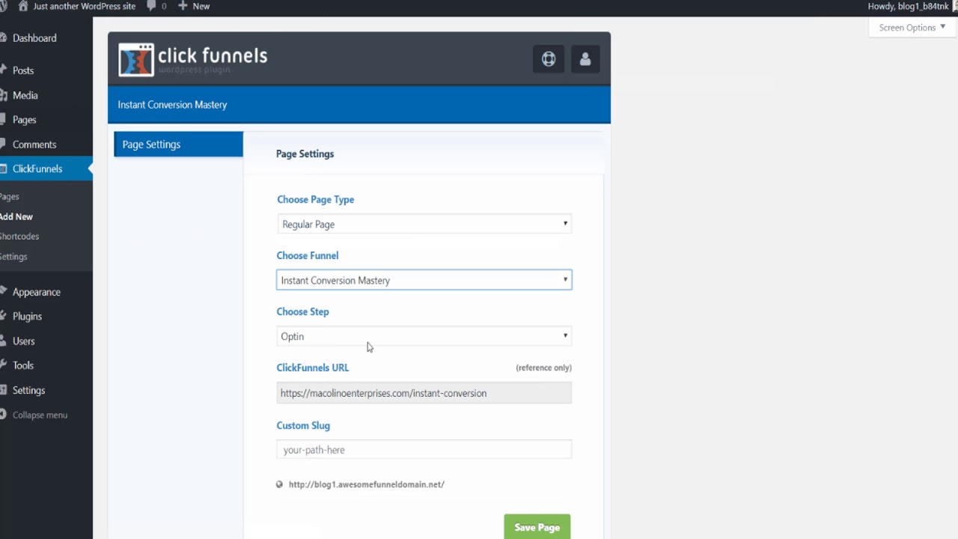Screen dimensions: 958x539
Task: Open Shortcodes under the ClickFunnels menu
Action: coord(19,236)
